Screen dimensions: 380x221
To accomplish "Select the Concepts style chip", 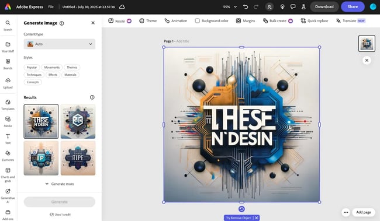I will coord(33,82).
